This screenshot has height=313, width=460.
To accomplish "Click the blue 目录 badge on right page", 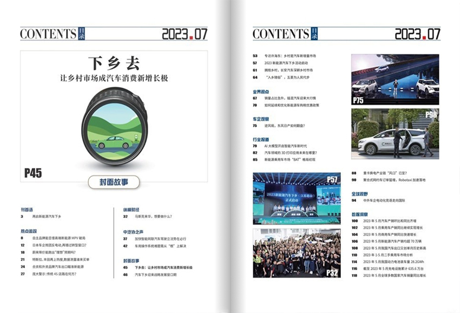I will (314, 34).
